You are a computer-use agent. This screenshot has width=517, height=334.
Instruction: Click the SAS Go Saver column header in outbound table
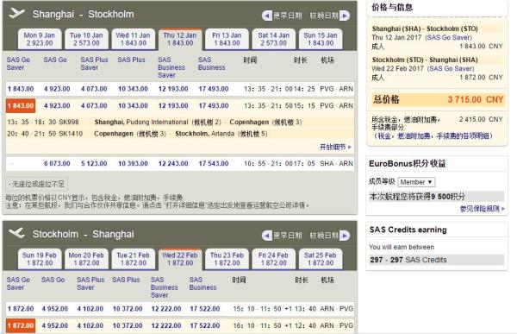click(x=18, y=63)
